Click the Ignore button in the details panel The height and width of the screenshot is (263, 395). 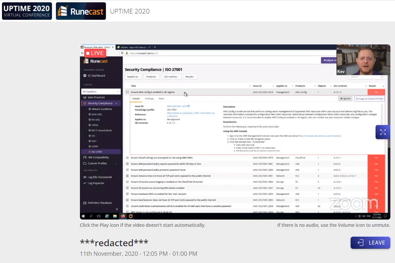click(x=345, y=99)
